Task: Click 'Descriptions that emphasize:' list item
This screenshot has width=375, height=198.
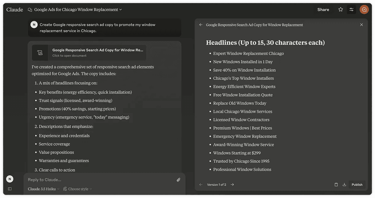Action: click(66, 126)
